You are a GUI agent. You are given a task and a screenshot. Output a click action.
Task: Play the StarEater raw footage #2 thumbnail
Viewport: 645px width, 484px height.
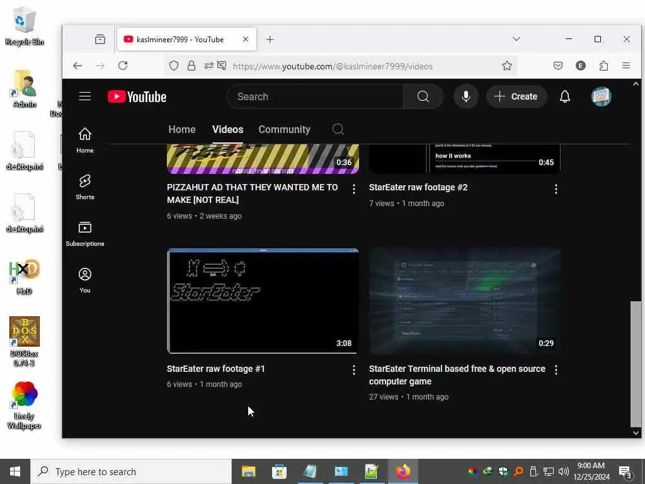[x=464, y=159]
